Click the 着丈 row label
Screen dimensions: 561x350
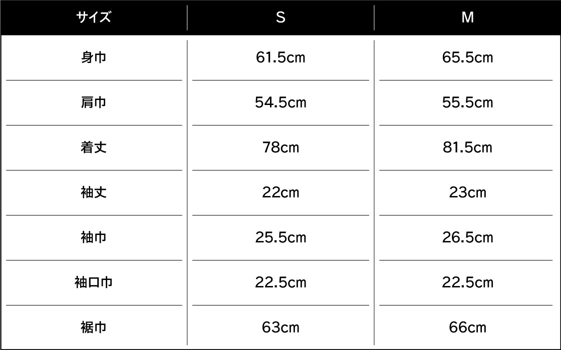pyautogui.click(x=94, y=147)
